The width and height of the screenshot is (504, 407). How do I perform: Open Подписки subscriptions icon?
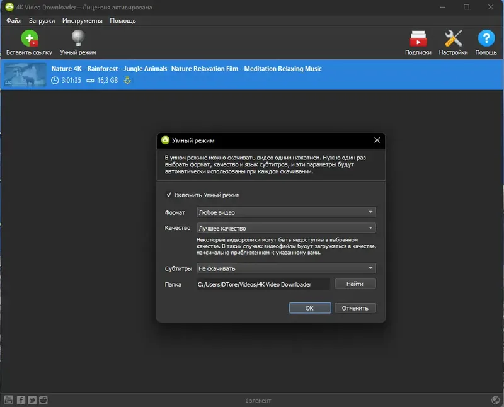click(x=418, y=38)
